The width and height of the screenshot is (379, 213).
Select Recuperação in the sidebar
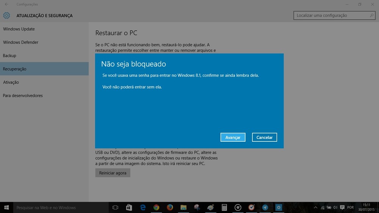44,69
